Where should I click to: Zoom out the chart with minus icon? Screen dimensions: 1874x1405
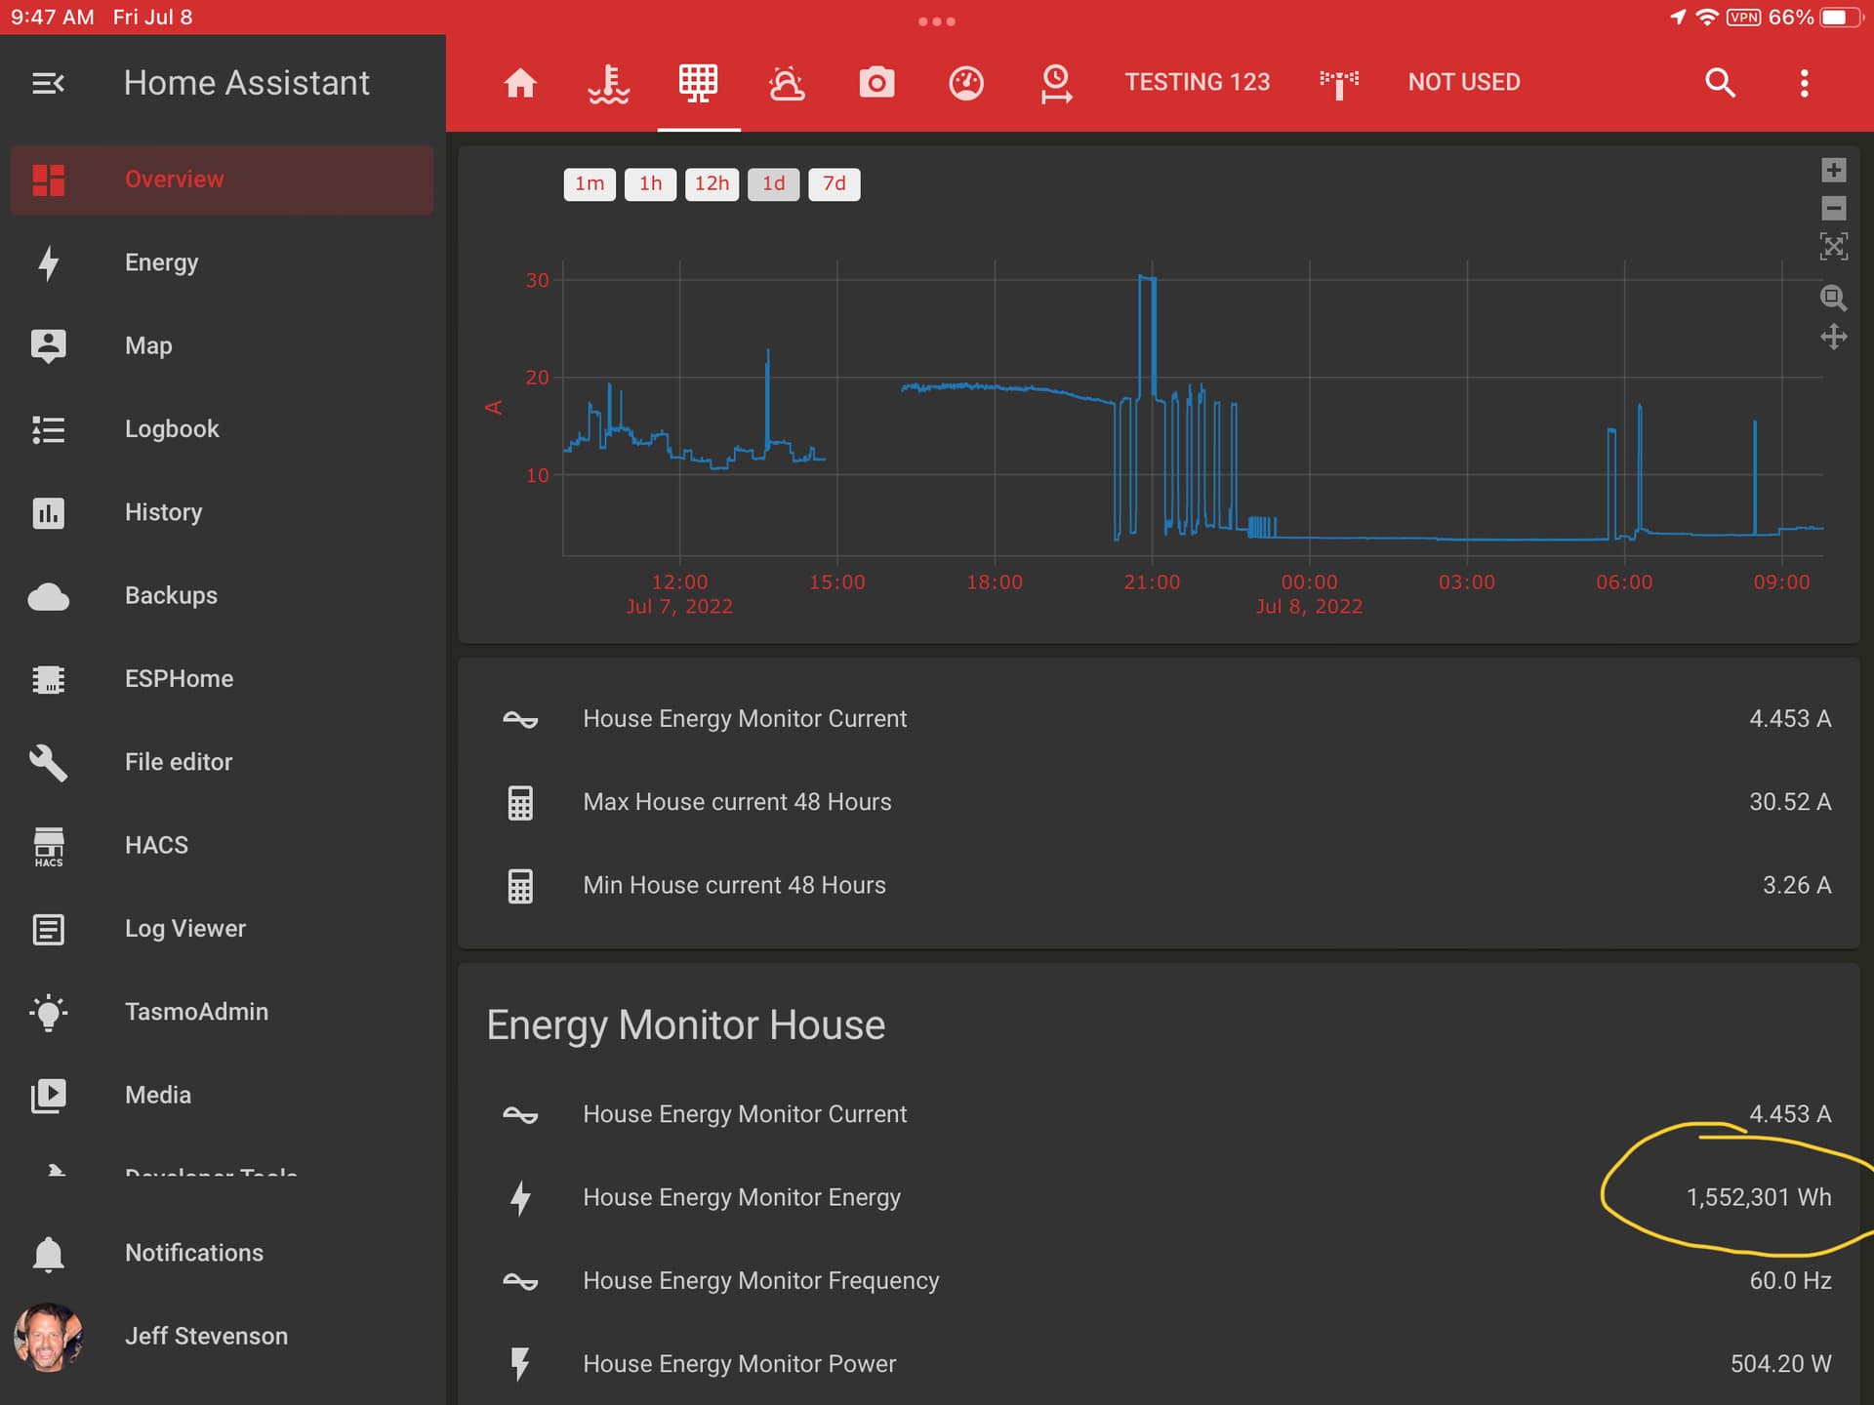1833,208
